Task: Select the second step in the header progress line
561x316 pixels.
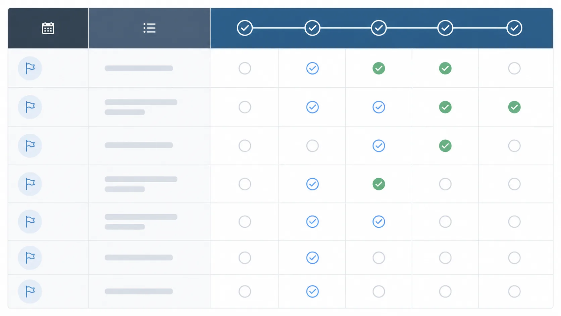Action: tap(312, 28)
